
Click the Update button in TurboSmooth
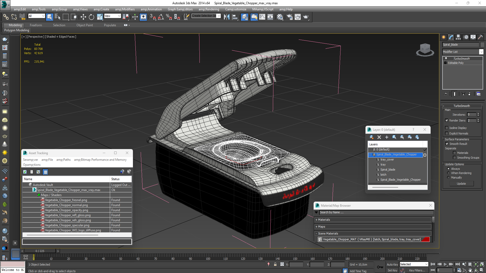click(461, 184)
